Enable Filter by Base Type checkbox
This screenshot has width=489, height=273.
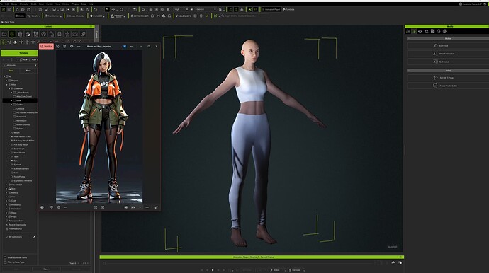coord(5,262)
